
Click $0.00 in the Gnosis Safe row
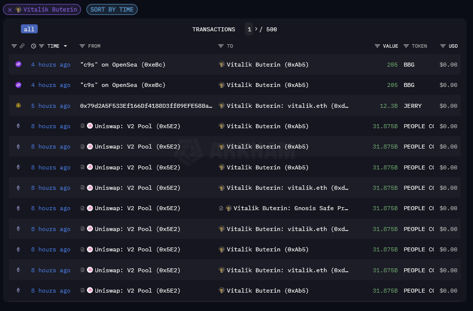pyautogui.click(x=448, y=208)
